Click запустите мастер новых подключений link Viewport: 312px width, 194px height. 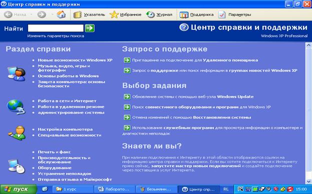coord(196,166)
